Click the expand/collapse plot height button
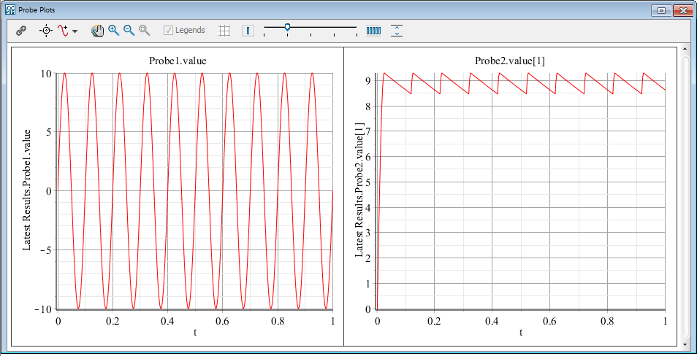The image size is (697, 356). coord(397,31)
